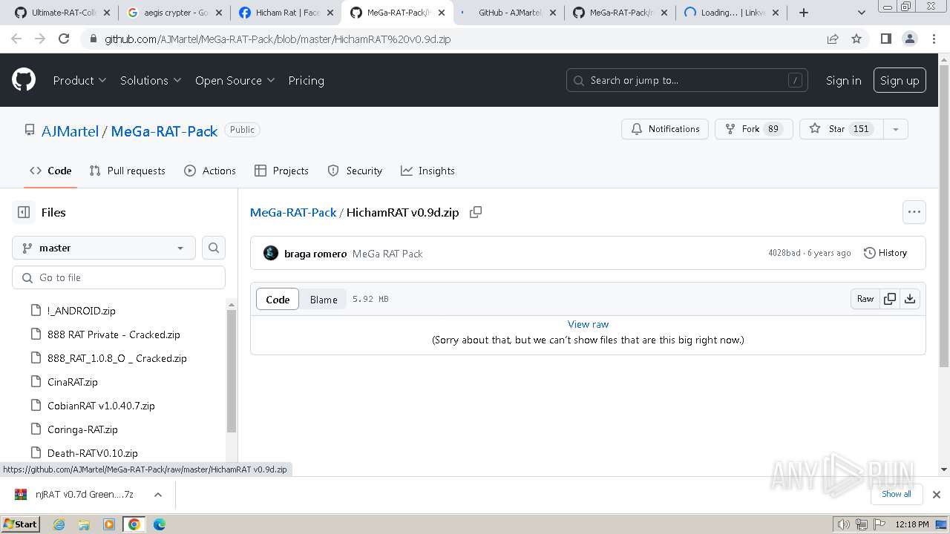Screen dimensions: 950x534
Task: Open the njRAT download item options
Action: pos(157,494)
